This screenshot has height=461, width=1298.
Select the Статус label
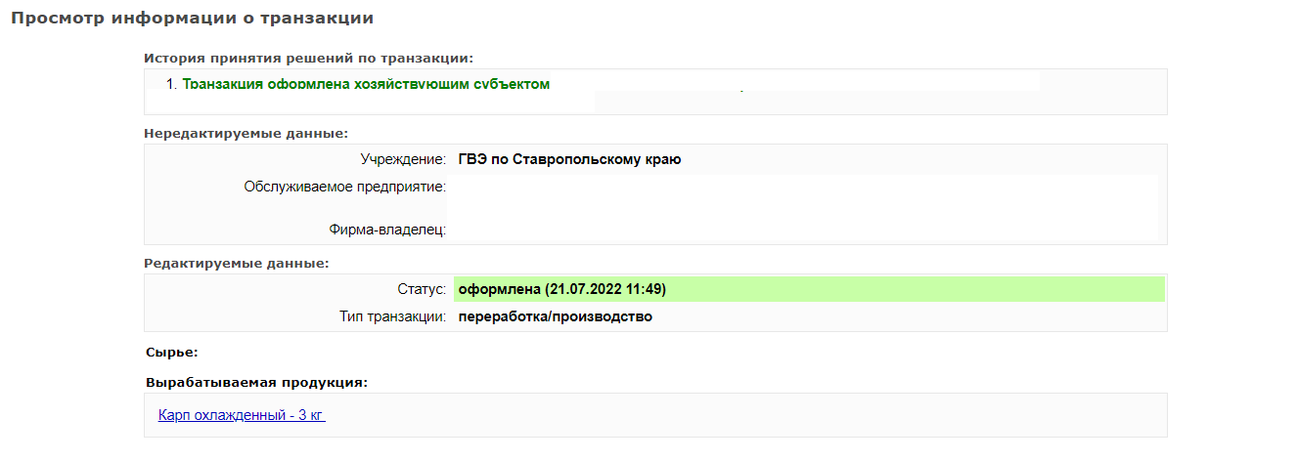(422, 289)
